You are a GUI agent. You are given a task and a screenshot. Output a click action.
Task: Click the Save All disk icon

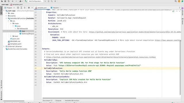(x=5, y=1)
